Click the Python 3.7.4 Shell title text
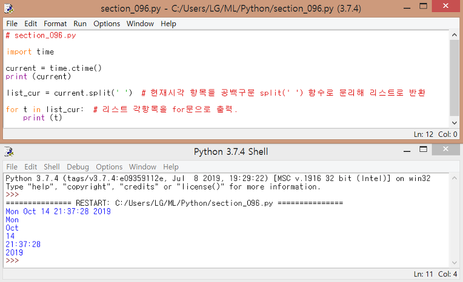 click(231, 152)
